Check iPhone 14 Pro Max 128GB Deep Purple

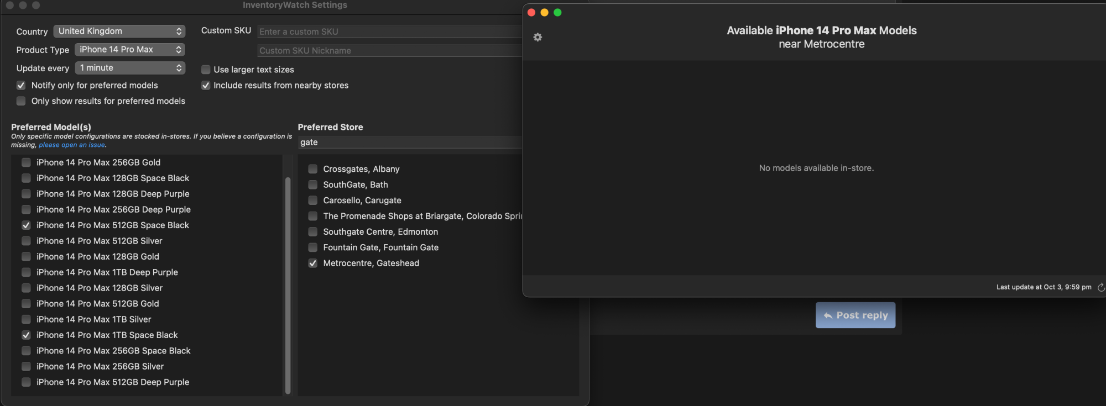point(26,194)
